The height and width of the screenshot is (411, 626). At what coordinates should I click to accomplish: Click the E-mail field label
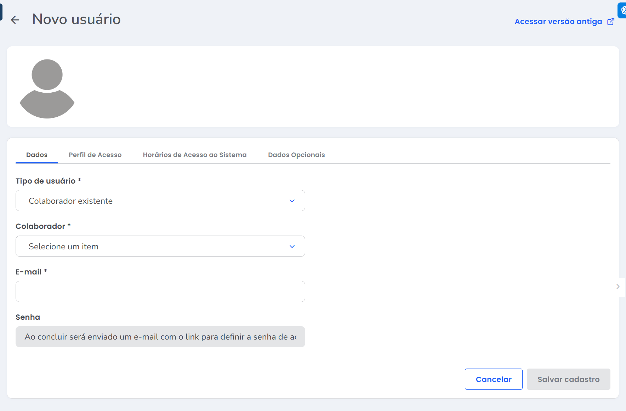pyautogui.click(x=29, y=272)
